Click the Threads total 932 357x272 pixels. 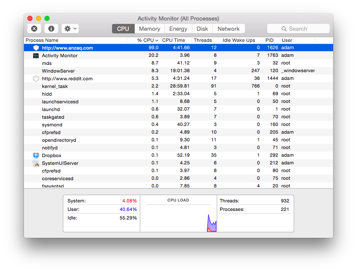click(285, 201)
